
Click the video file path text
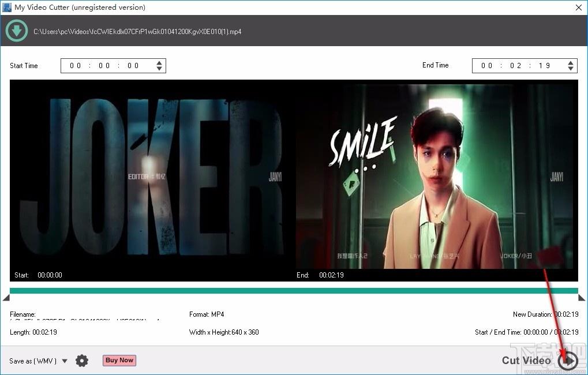tap(137, 32)
